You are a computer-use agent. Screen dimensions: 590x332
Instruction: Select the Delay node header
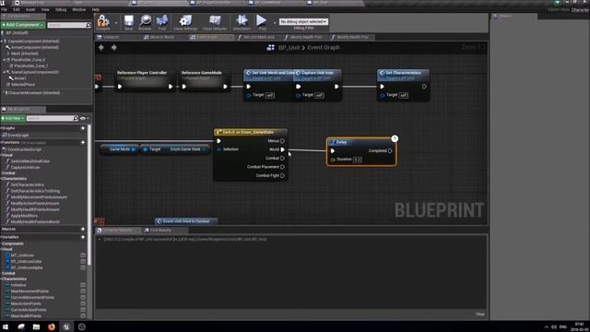(x=360, y=142)
